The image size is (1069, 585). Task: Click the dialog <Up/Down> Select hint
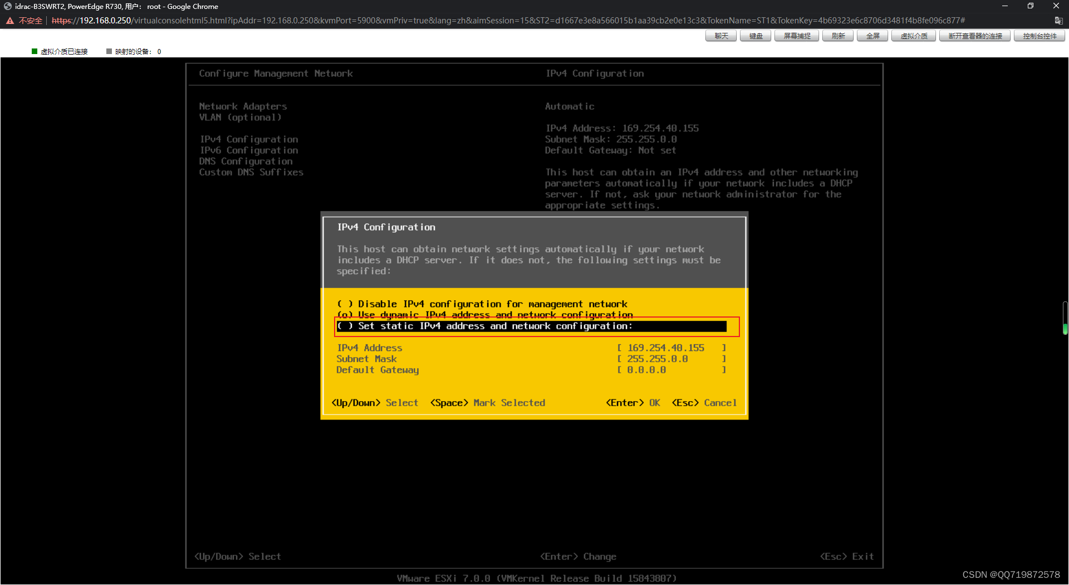click(x=375, y=403)
